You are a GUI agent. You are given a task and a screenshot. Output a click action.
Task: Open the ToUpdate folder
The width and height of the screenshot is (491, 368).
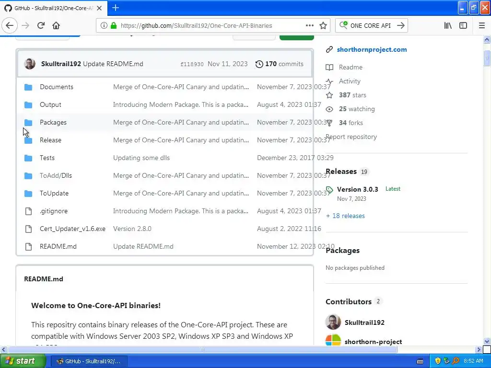click(54, 193)
